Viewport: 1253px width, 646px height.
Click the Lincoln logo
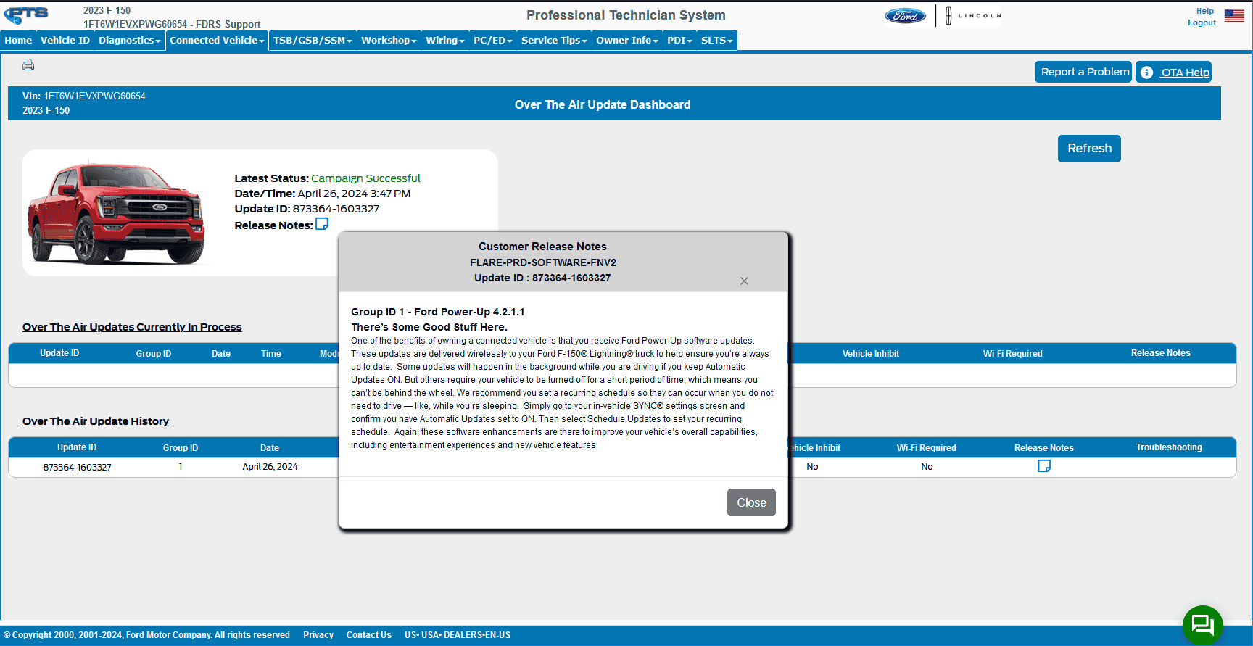pyautogui.click(x=974, y=15)
